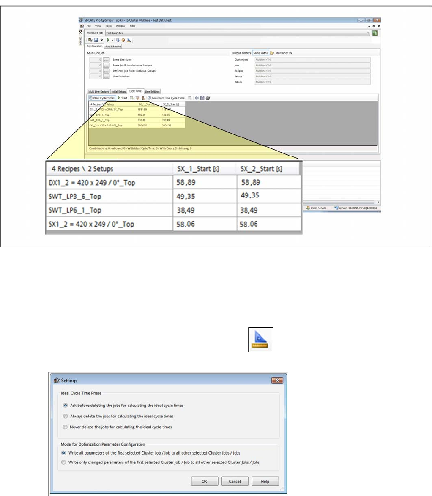Click the first icon in the Multi Line Job toolbar
432x496 pixels.
coord(90,40)
